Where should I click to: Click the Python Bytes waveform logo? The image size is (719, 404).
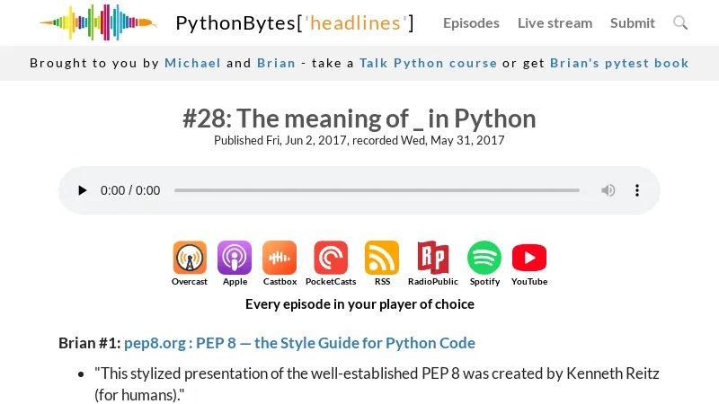pyautogui.click(x=97, y=22)
